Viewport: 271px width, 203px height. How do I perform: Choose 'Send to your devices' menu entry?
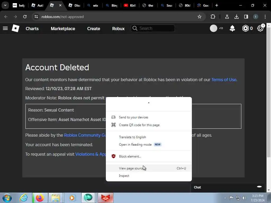[x=149, y=117]
